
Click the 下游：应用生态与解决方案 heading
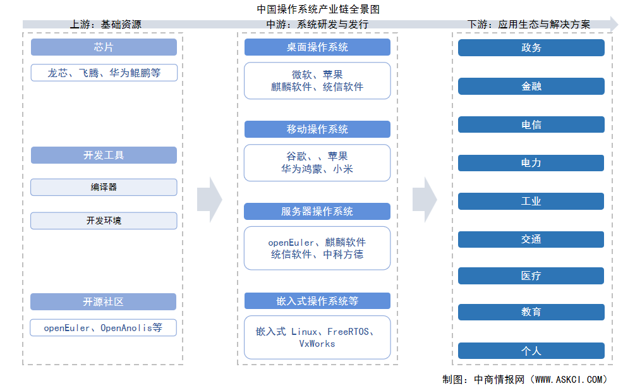tap(528, 24)
